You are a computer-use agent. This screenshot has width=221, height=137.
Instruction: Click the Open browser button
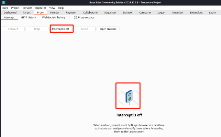[x=108, y=29]
